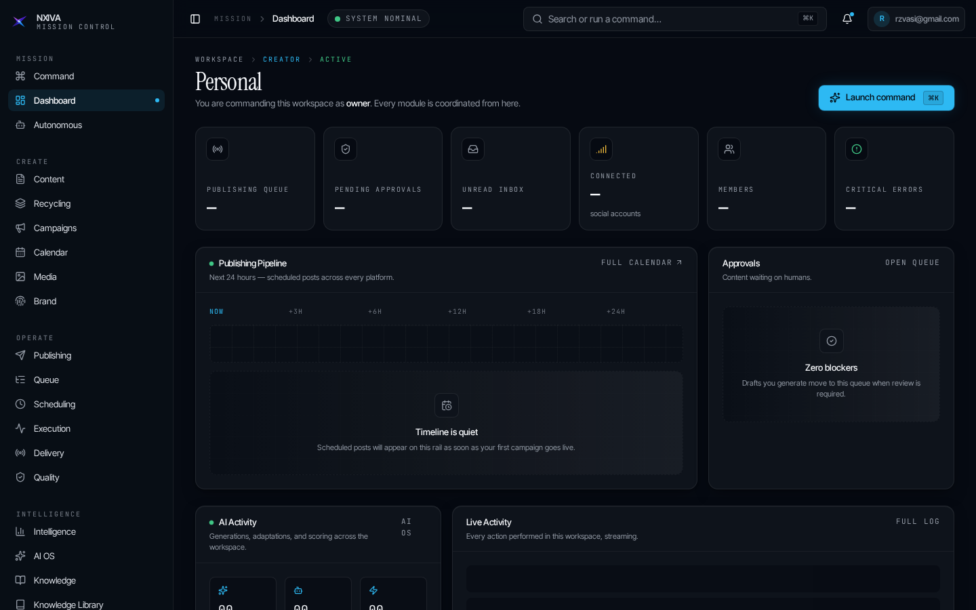
Task: Open Knowledge Library in the sidebar
Action: [86, 603]
